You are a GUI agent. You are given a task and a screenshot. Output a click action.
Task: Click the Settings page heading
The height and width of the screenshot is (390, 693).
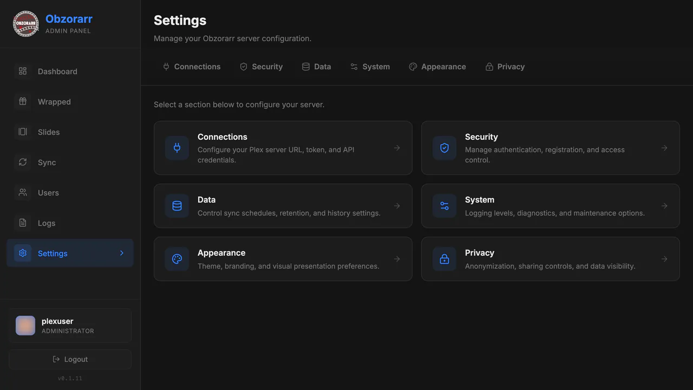click(180, 20)
